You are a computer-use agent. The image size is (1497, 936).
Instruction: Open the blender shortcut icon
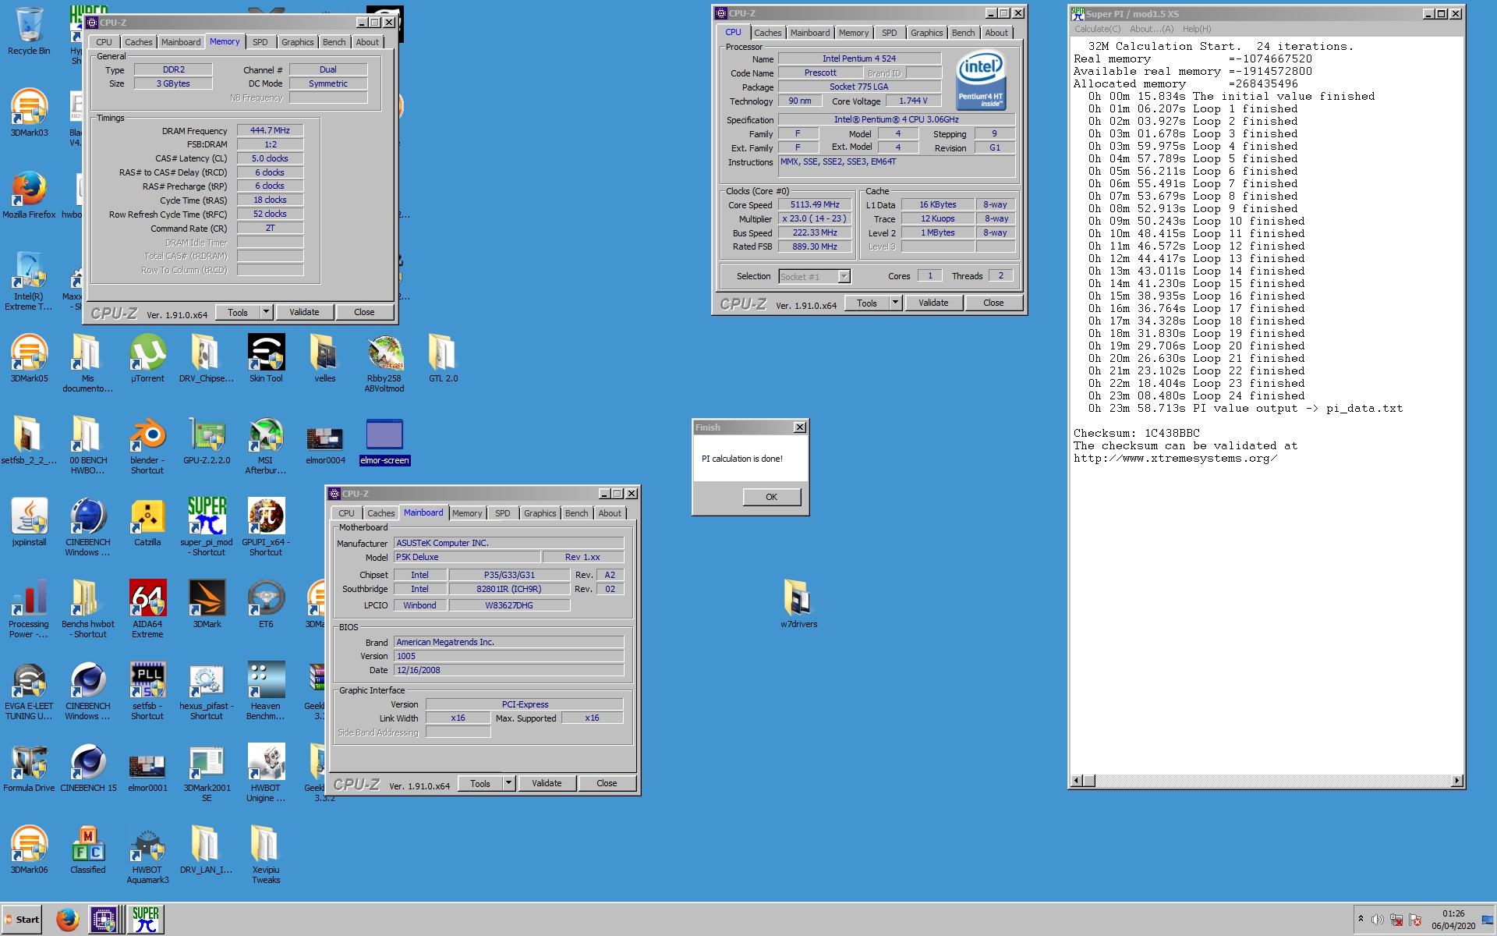[147, 436]
